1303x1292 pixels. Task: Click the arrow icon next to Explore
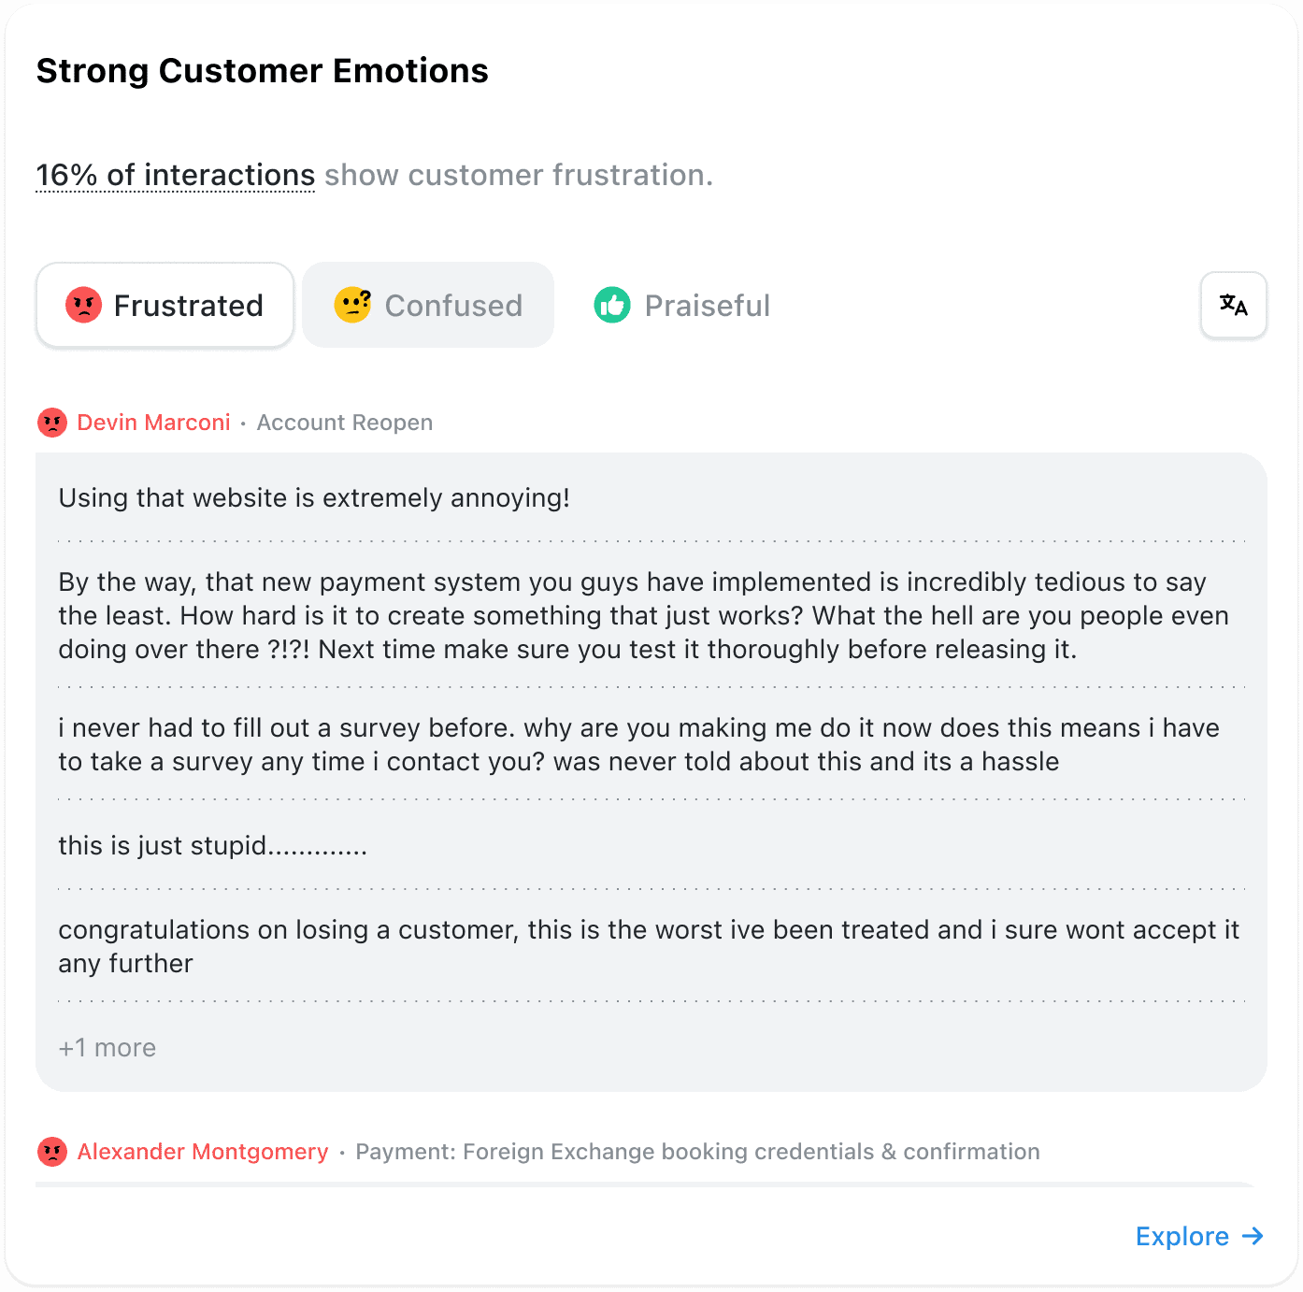(1252, 1236)
